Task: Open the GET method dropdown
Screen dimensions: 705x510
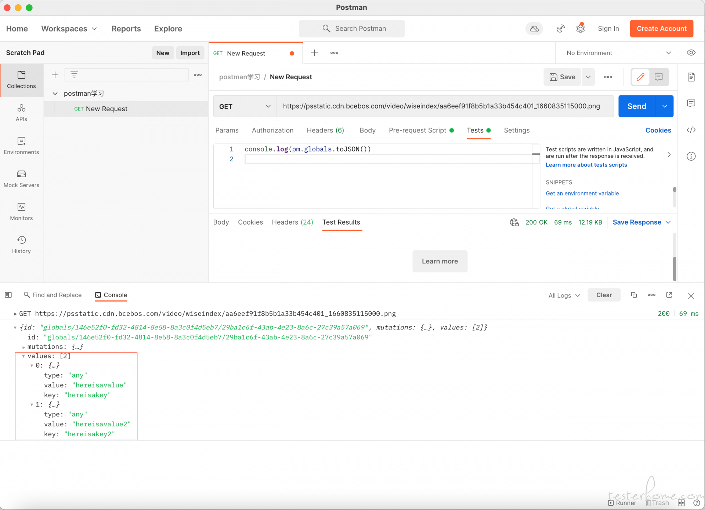Action: point(245,106)
